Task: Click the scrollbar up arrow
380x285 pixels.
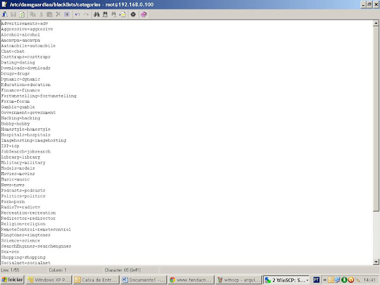Action: coord(376,23)
